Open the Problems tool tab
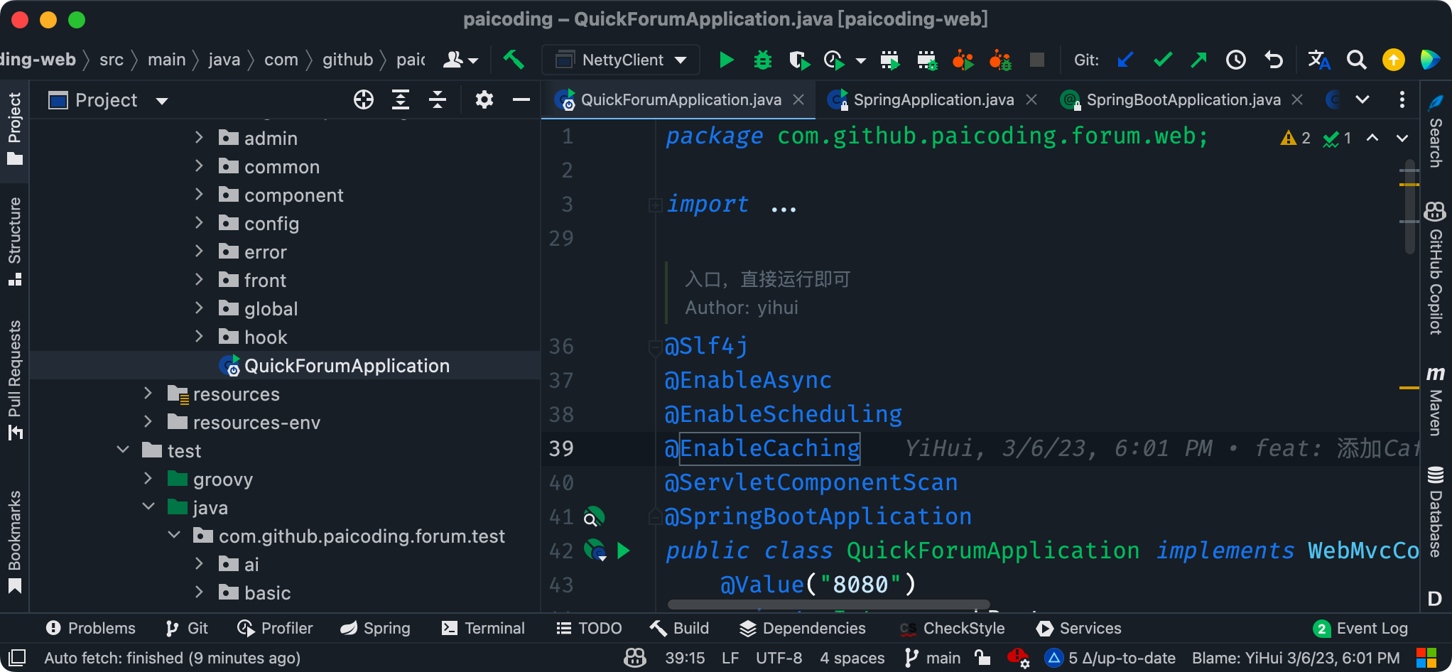 (x=90, y=628)
